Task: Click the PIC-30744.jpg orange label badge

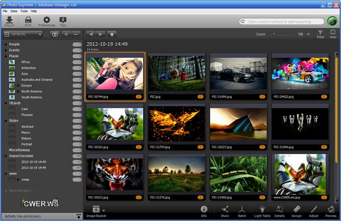Action: pyautogui.click(x=139, y=97)
